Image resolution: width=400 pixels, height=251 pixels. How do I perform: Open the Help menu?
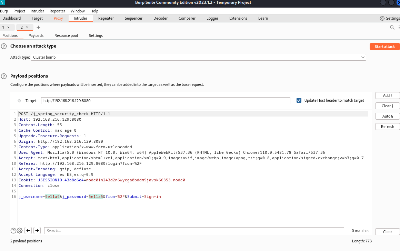[x=94, y=11]
